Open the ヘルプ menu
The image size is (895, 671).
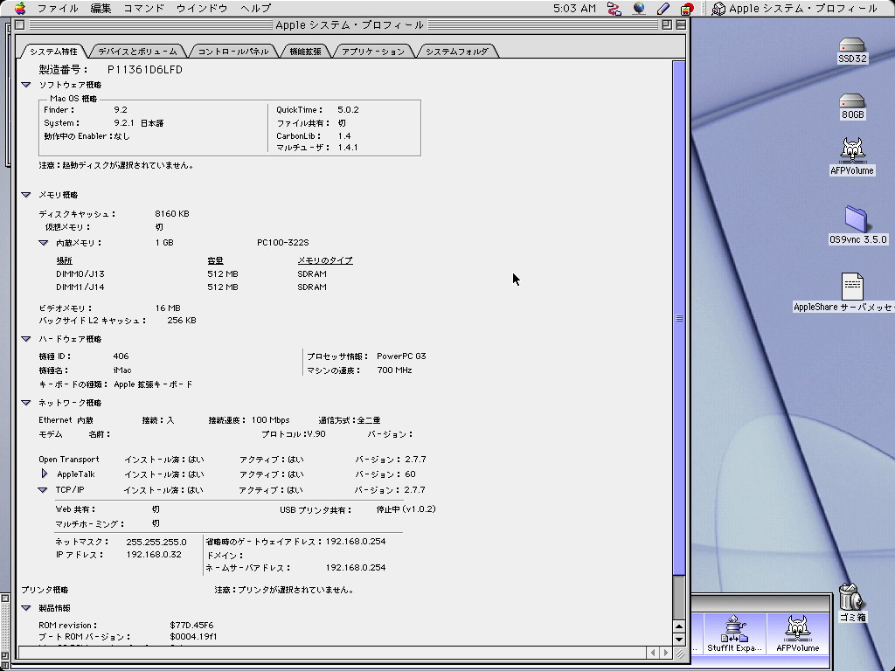coord(255,9)
